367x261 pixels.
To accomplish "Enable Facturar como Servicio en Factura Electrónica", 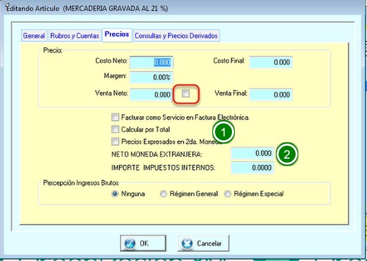I will click(x=115, y=117).
